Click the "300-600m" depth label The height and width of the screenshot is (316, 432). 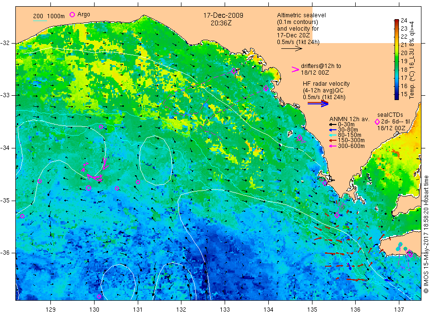(x=351, y=146)
